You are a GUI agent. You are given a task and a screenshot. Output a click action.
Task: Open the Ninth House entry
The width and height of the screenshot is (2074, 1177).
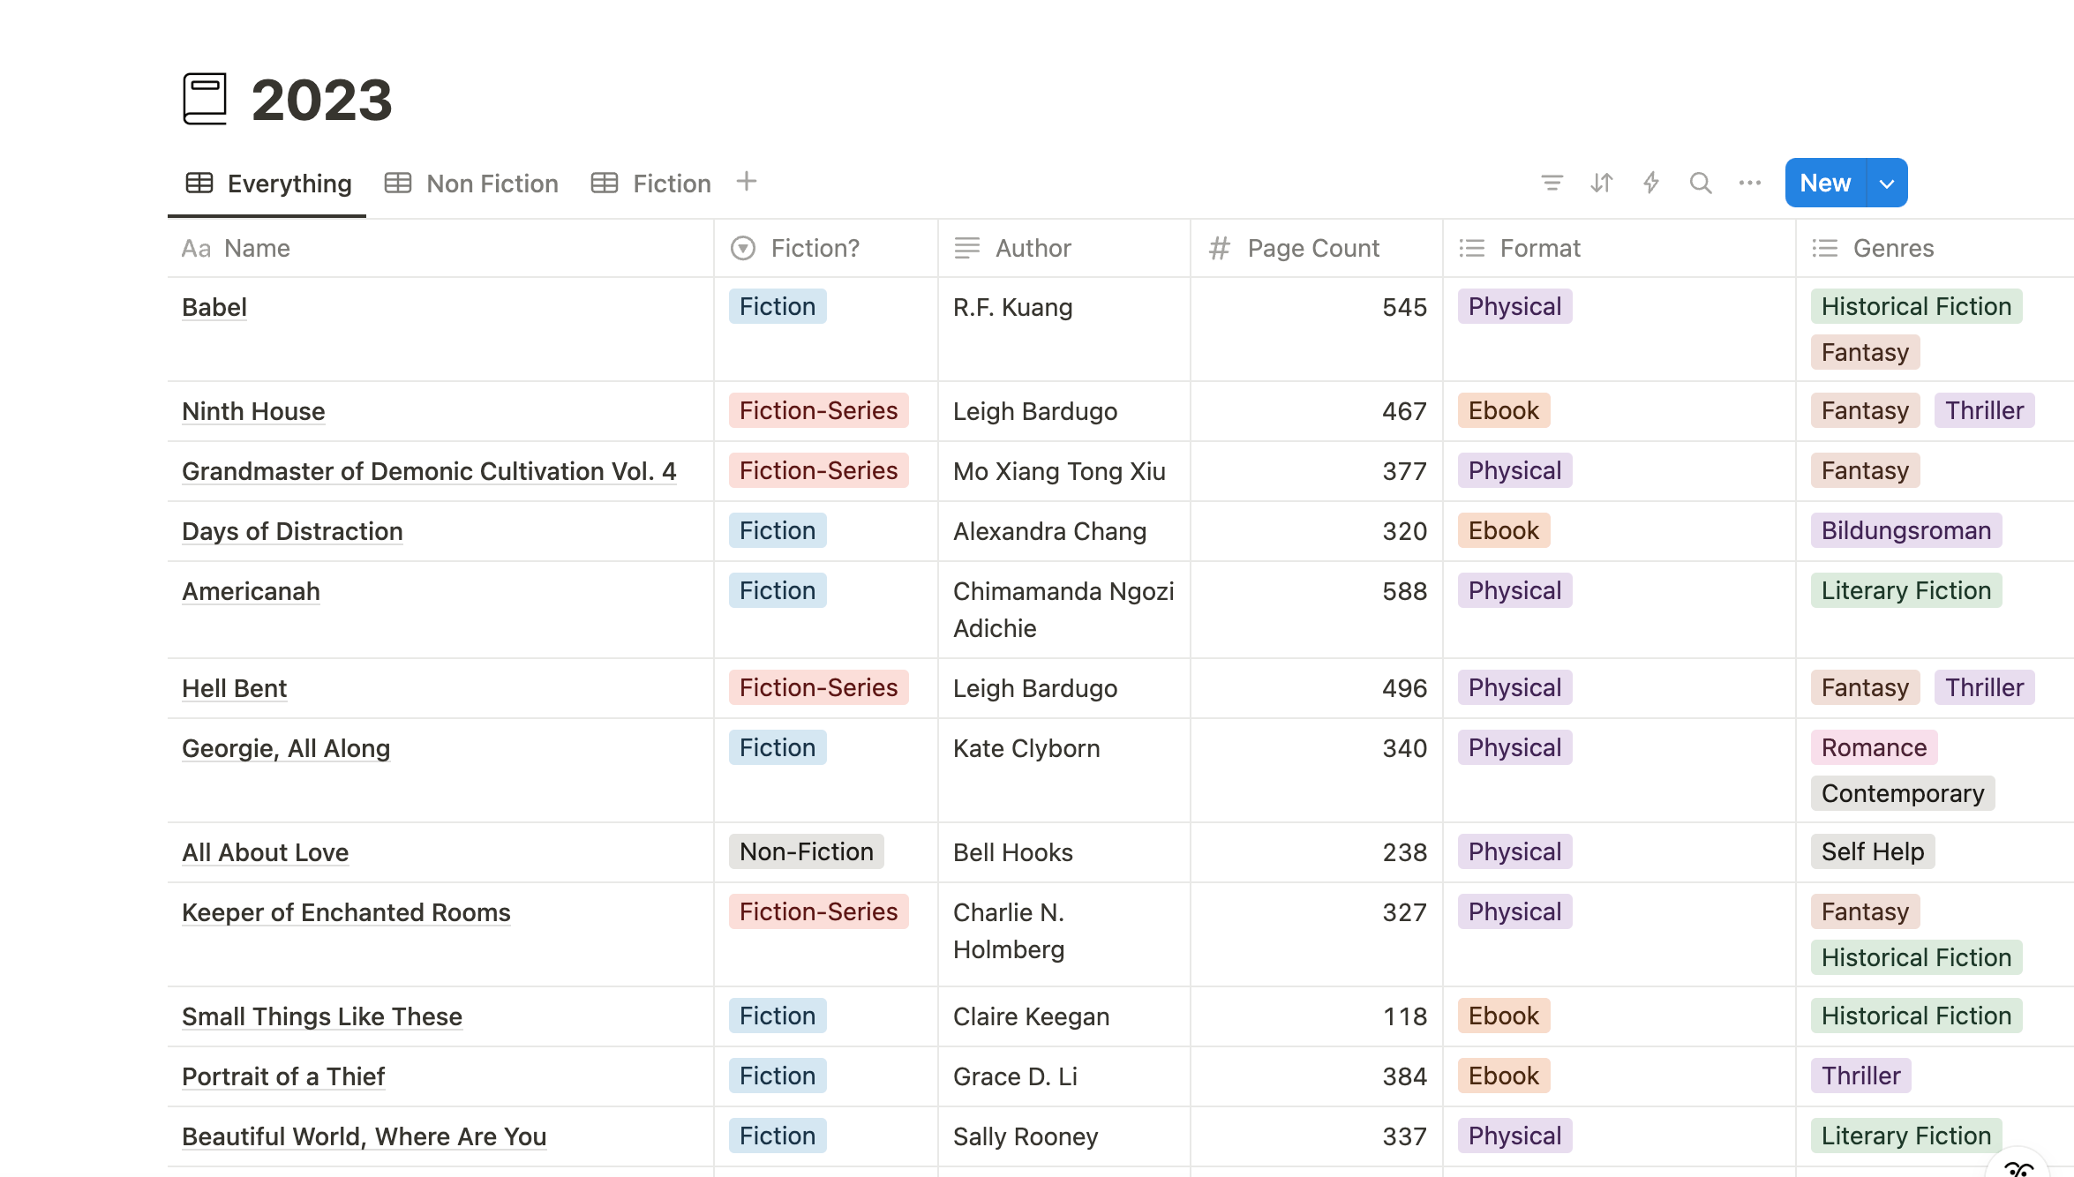pyautogui.click(x=253, y=411)
